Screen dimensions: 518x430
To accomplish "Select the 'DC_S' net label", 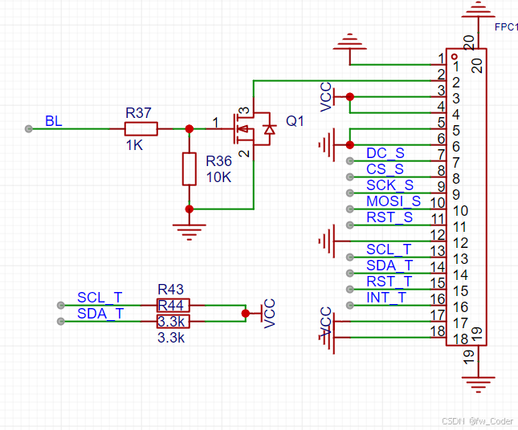I will point(385,153).
